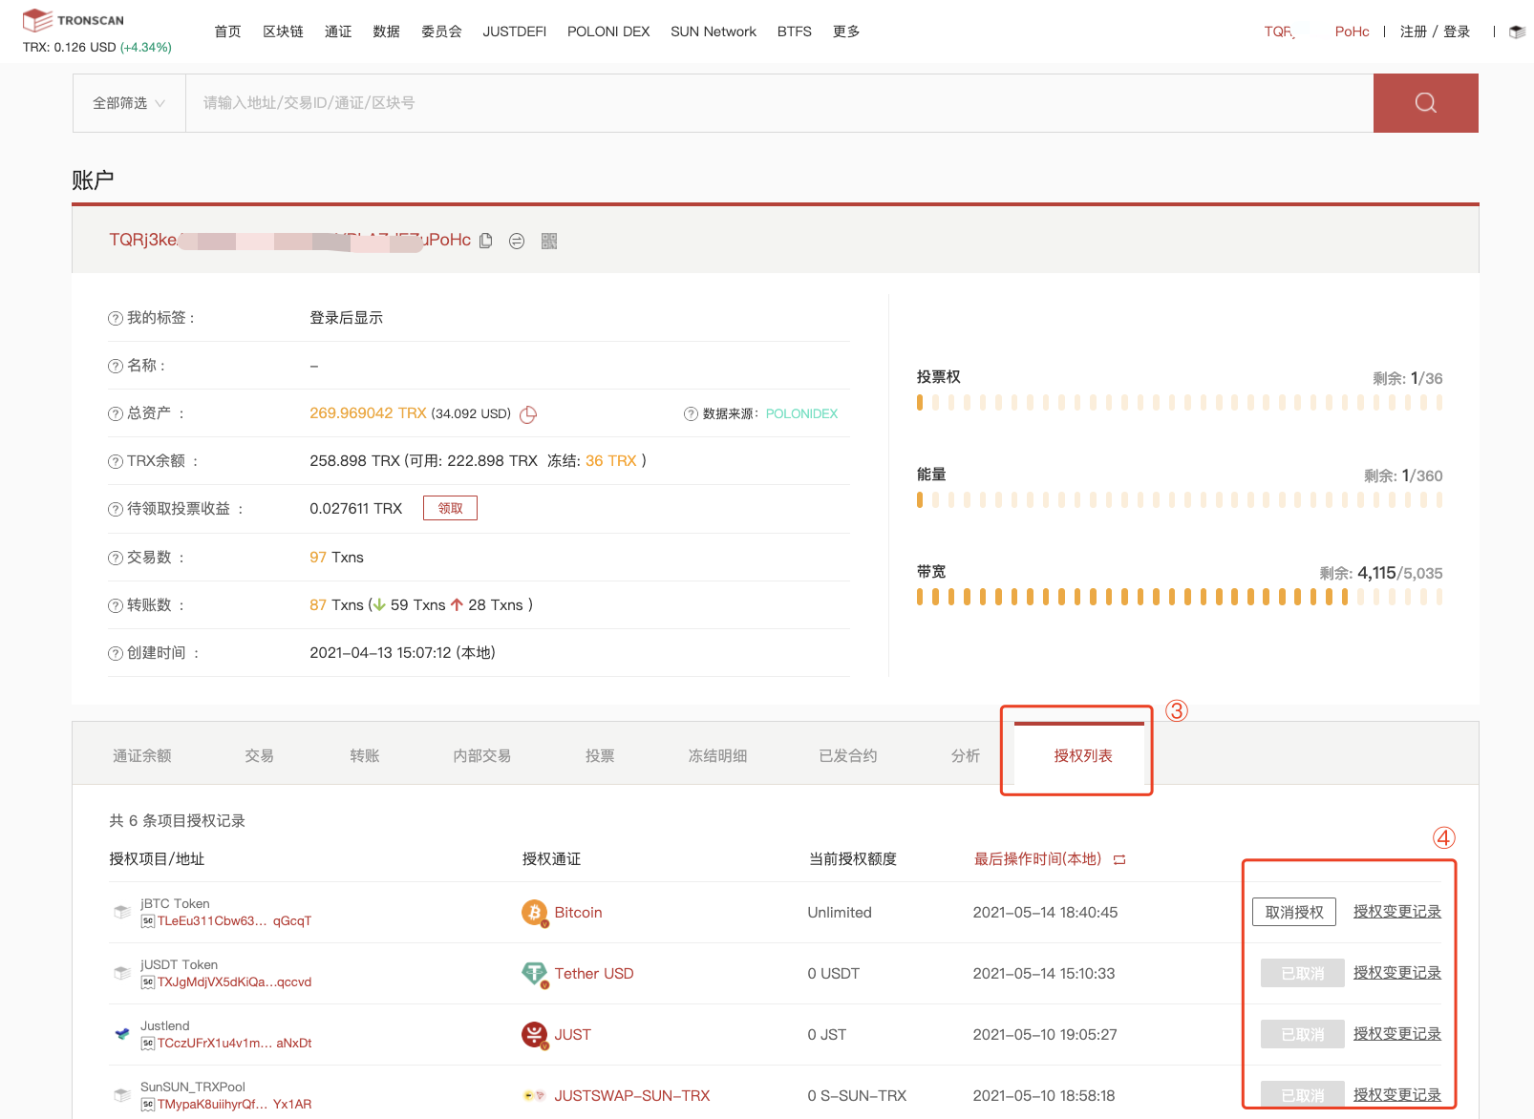This screenshot has width=1534, height=1119.
Task: Open the address QR code icon
Action: click(549, 241)
